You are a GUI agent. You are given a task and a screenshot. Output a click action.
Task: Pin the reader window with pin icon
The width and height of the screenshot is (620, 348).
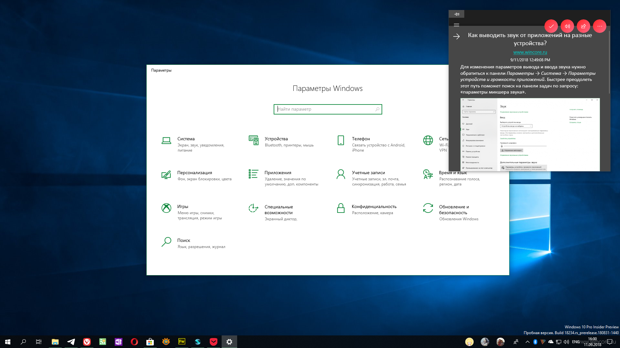(457, 14)
